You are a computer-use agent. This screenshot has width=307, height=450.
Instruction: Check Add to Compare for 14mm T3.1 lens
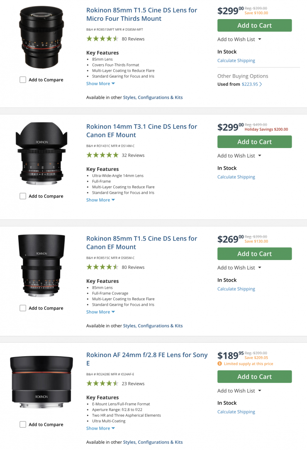[23, 196]
